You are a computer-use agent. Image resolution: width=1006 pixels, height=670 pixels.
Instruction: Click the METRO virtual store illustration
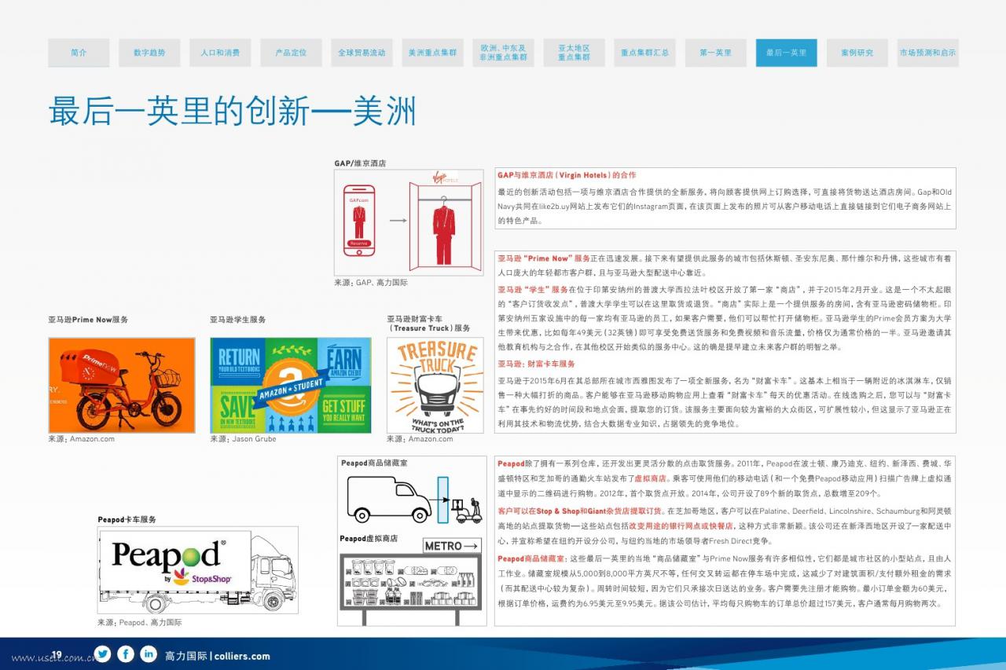(413, 581)
